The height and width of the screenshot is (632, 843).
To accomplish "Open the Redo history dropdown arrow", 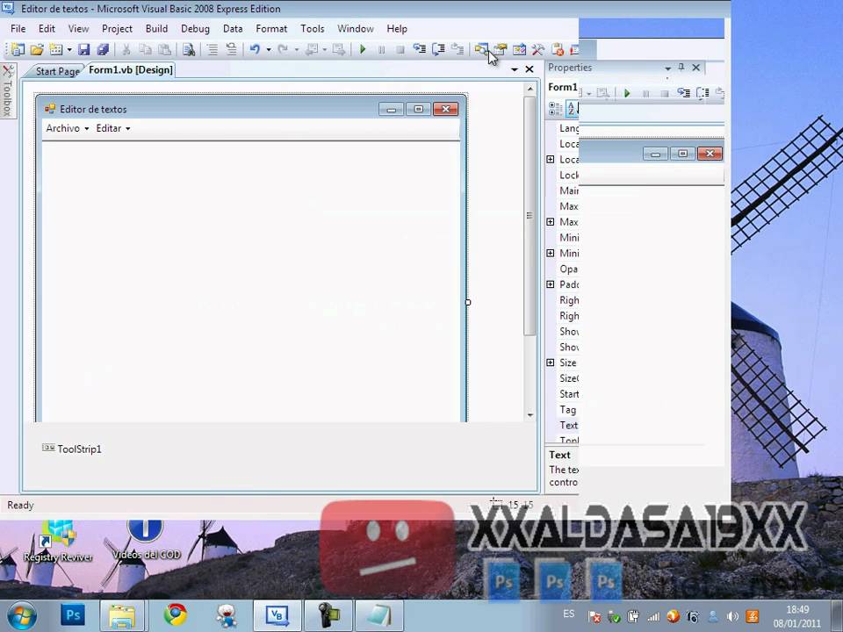I will pyautogui.click(x=296, y=50).
